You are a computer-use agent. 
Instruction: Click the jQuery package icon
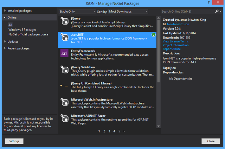pos(64,21)
